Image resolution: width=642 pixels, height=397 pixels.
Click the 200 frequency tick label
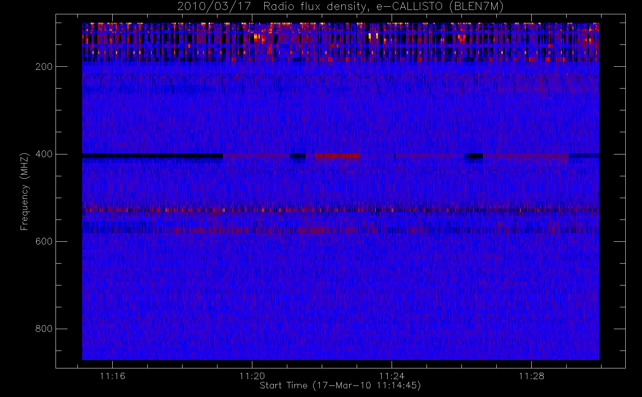pos(44,67)
